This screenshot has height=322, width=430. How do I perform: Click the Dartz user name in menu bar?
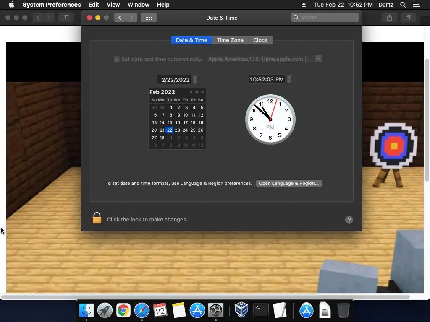click(385, 5)
